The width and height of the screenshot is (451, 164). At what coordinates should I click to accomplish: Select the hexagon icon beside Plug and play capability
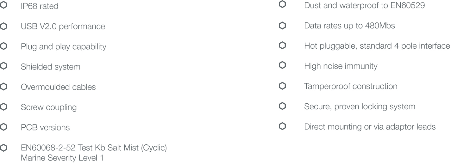(x=4, y=46)
